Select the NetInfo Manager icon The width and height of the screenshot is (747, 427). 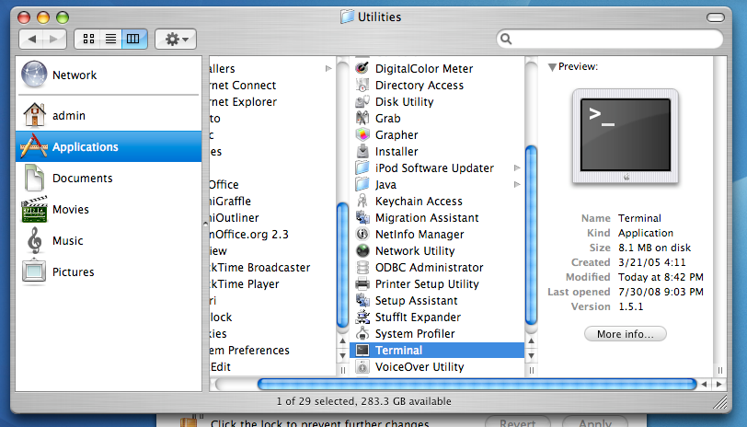362,234
